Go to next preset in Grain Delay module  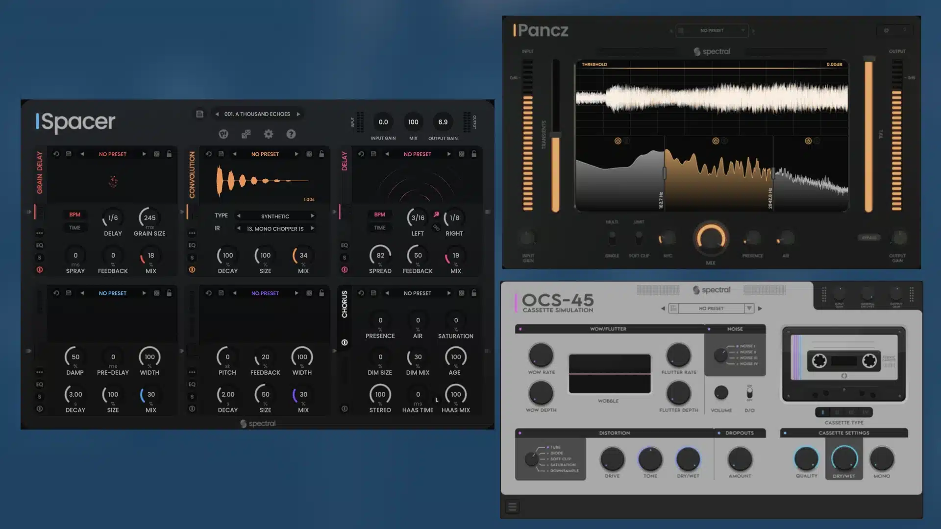[144, 154]
